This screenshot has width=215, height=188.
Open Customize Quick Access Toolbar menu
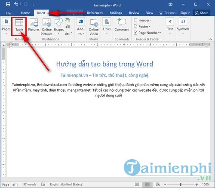coord(34,5)
